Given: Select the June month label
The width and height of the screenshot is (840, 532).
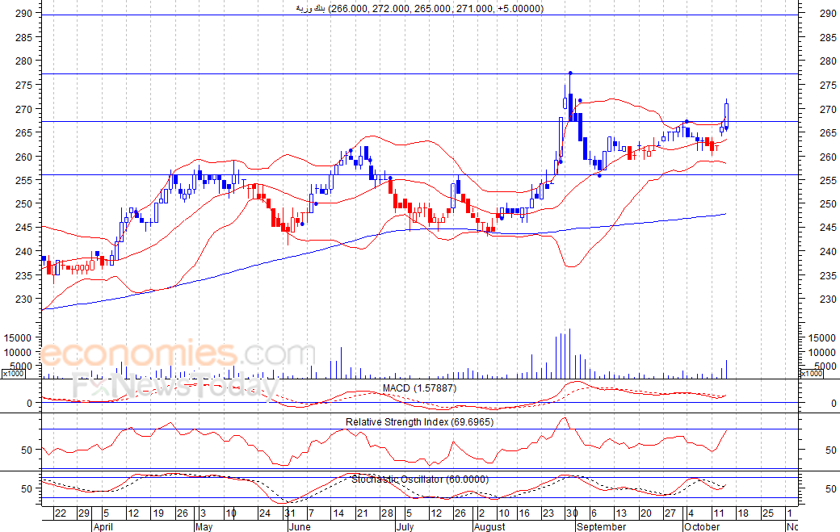Looking at the screenshot, I should pyautogui.click(x=299, y=526).
